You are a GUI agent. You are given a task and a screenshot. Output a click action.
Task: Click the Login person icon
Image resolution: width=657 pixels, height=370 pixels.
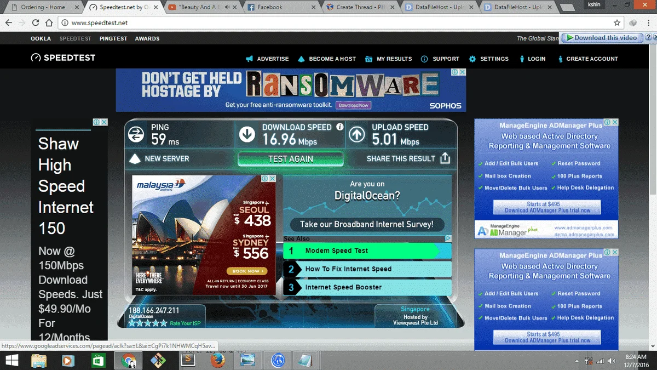point(521,59)
